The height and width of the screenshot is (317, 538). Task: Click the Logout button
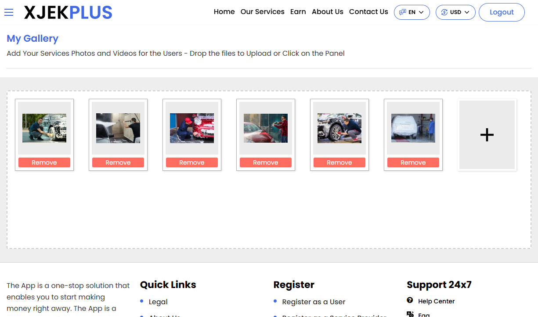[x=502, y=12]
